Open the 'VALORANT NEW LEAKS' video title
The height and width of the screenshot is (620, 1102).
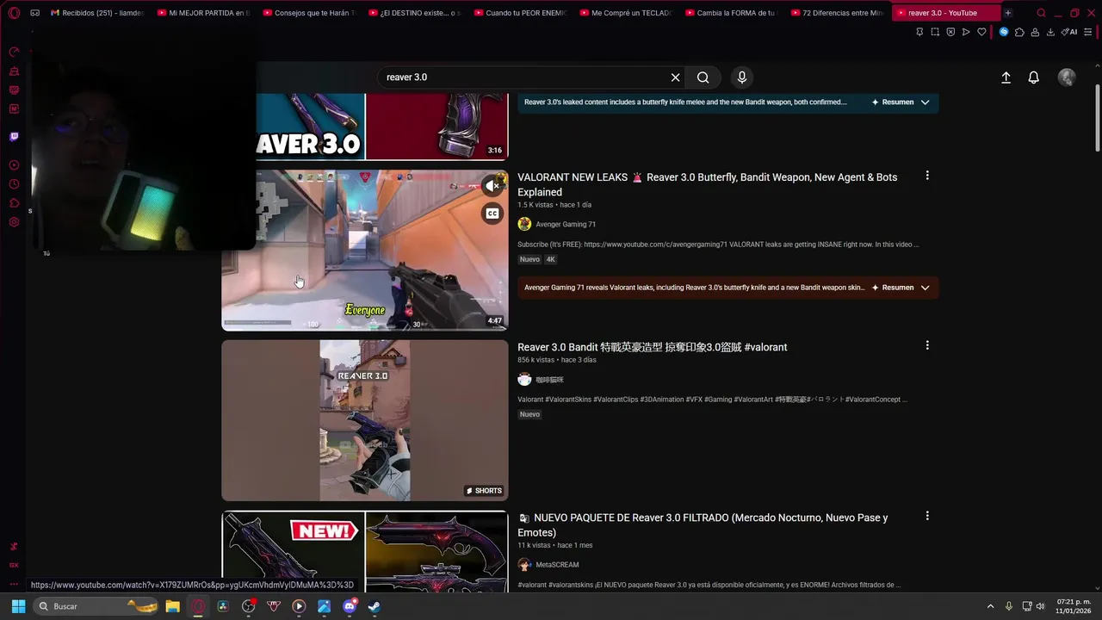[708, 184]
